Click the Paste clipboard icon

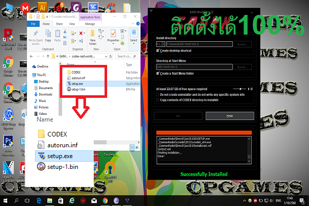pos(58,33)
